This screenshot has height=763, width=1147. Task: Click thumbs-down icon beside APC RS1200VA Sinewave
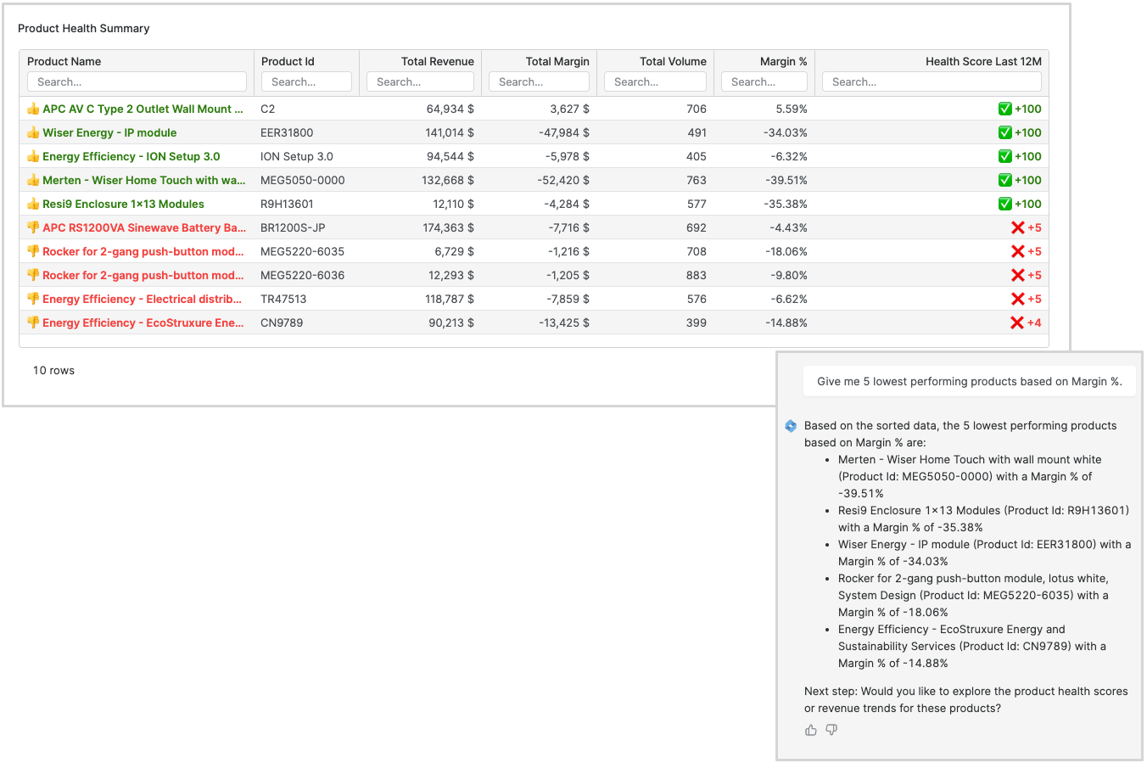tap(33, 227)
